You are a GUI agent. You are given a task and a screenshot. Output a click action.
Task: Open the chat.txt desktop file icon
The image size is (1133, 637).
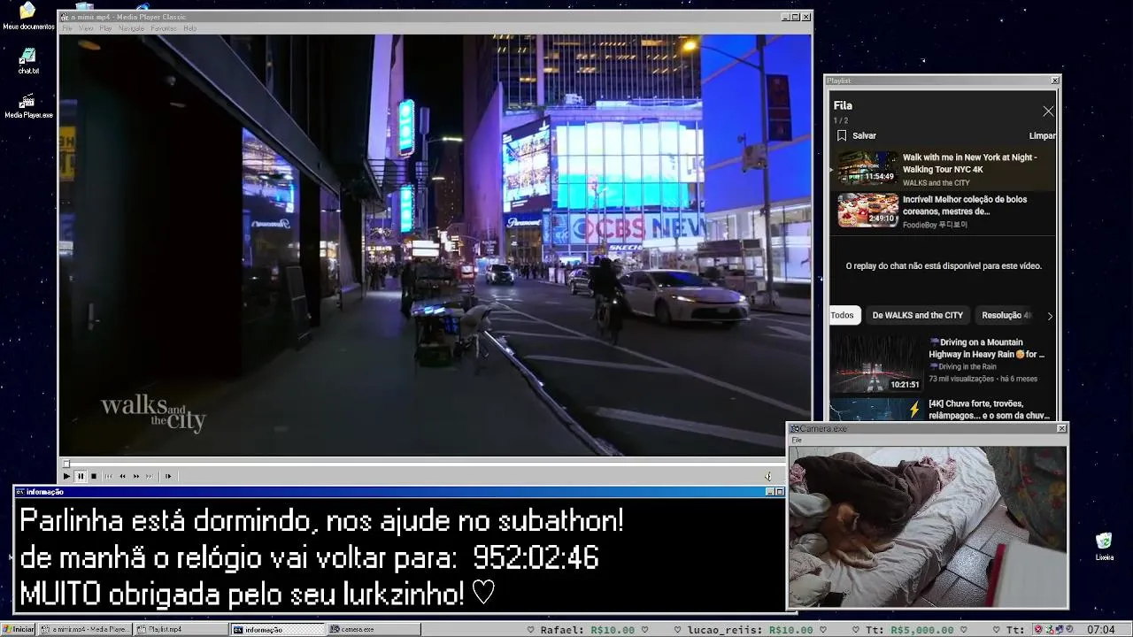(28, 60)
